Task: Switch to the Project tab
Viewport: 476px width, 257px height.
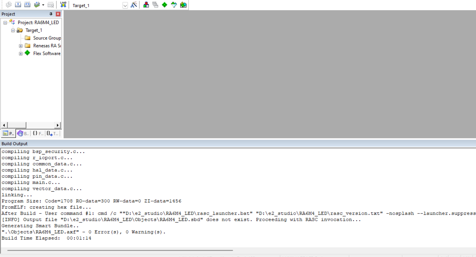Action: click(8, 133)
